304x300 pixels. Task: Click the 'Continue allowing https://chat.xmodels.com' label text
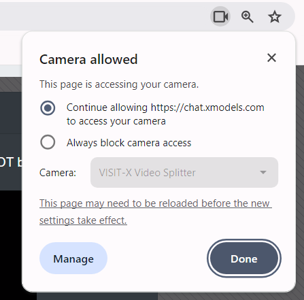165,107
